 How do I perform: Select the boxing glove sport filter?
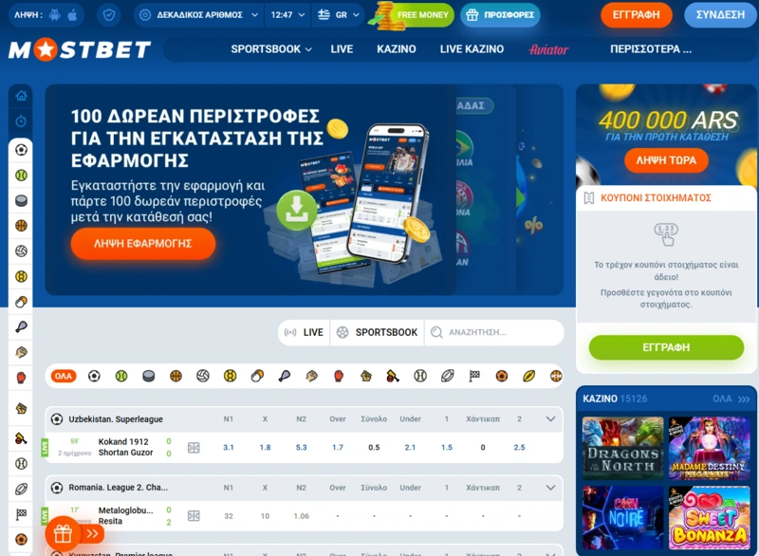click(339, 376)
